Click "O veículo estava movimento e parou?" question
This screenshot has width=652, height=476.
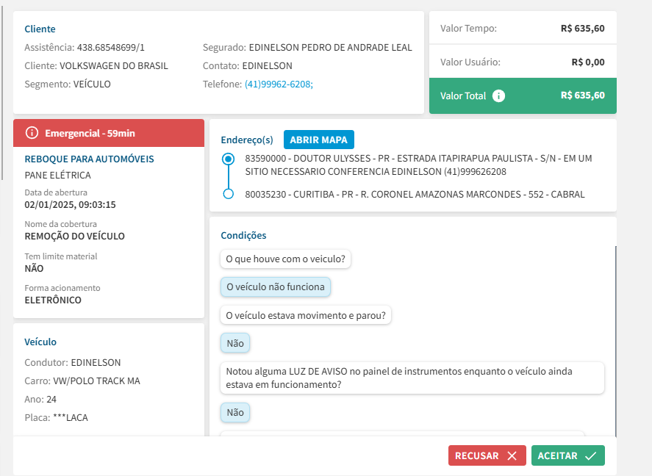306,315
